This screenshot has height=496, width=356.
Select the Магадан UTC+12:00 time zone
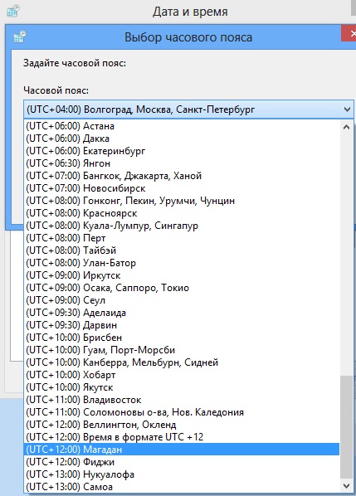click(x=182, y=450)
